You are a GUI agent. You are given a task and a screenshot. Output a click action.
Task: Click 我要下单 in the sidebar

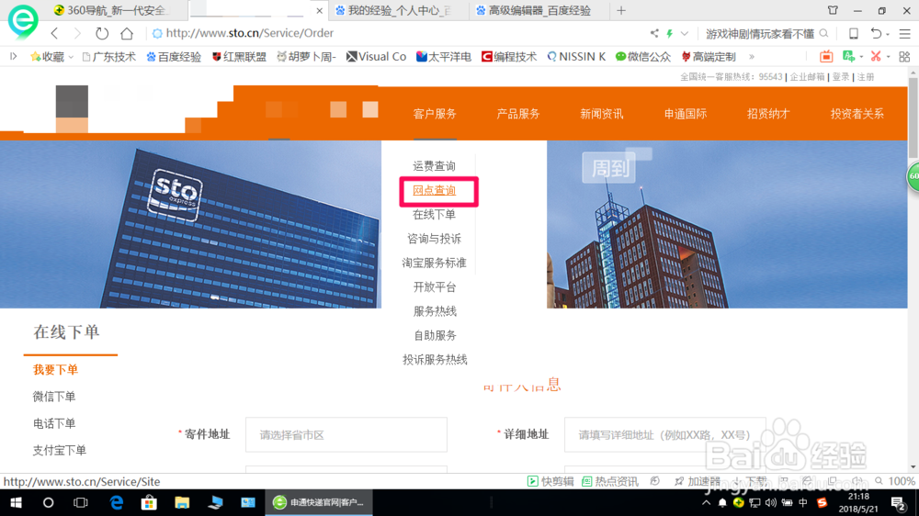coord(55,370)
